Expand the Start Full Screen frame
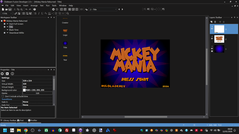Image resolution: width=239 pixels, height=134 pixels. point(5,24)
